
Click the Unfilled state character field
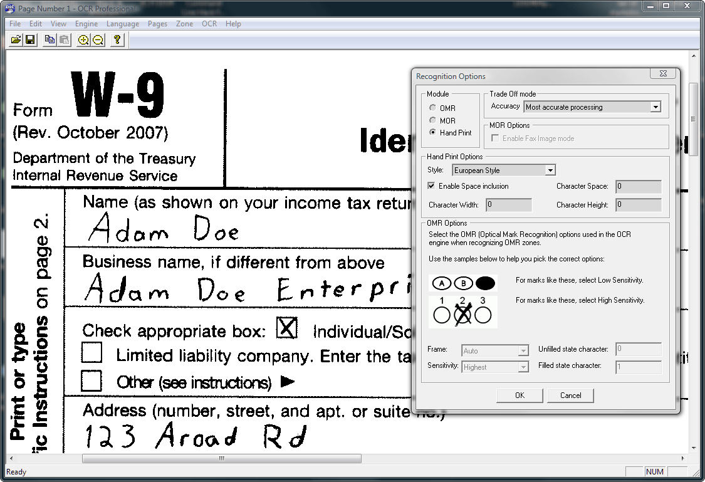coord(639,349)
